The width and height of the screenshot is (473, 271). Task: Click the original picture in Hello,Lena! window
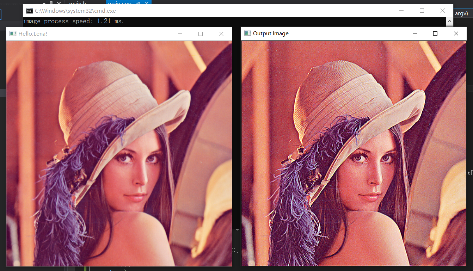click(x=119, y=154)
